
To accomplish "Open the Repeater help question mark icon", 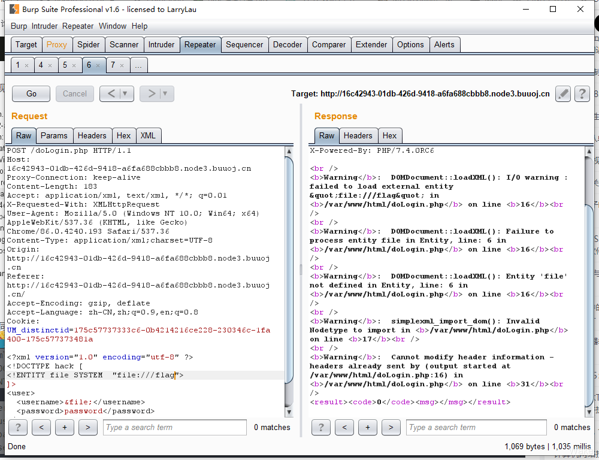I will pyautogui.click(x=582, y=94).
